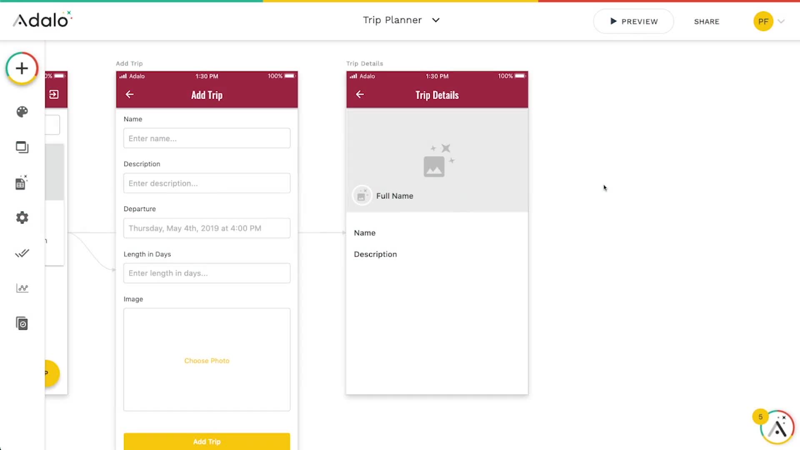Expand the PF account menu chevron

coord(781,21)
